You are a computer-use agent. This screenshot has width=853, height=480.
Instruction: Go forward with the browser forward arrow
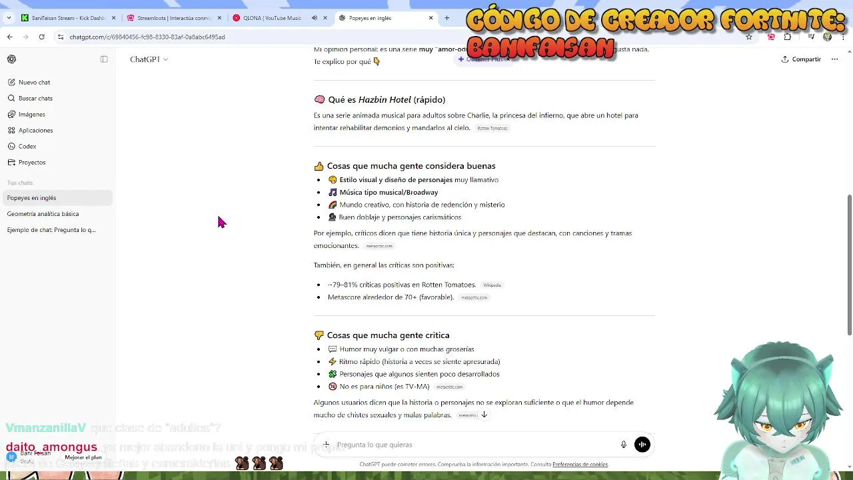tap(25, 37)
